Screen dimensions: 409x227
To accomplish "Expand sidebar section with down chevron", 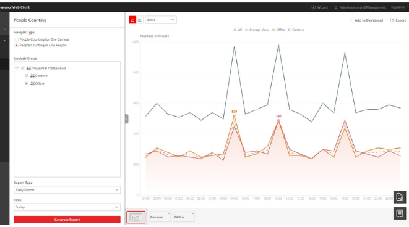I will pyautogui.click(x=4, y=30).
